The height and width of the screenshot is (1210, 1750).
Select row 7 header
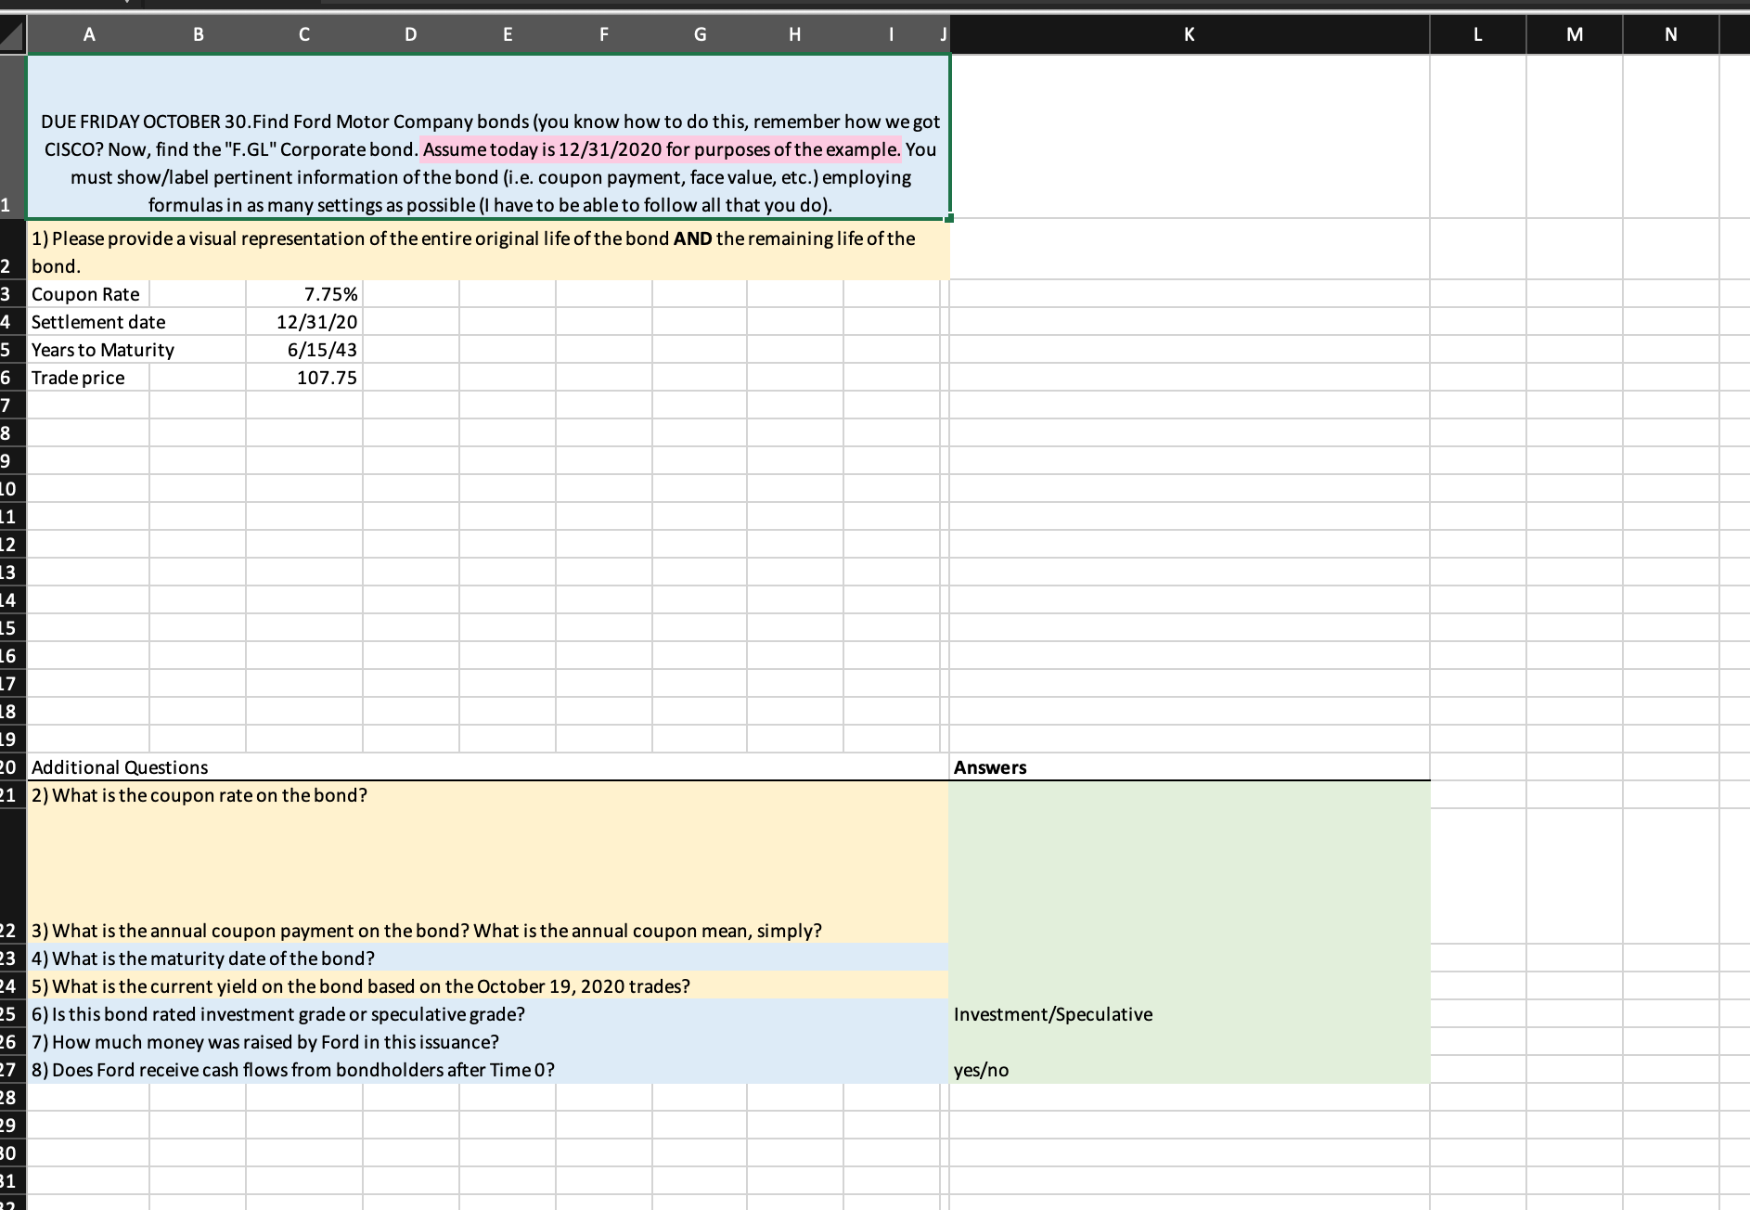click(x=11, y=405)
